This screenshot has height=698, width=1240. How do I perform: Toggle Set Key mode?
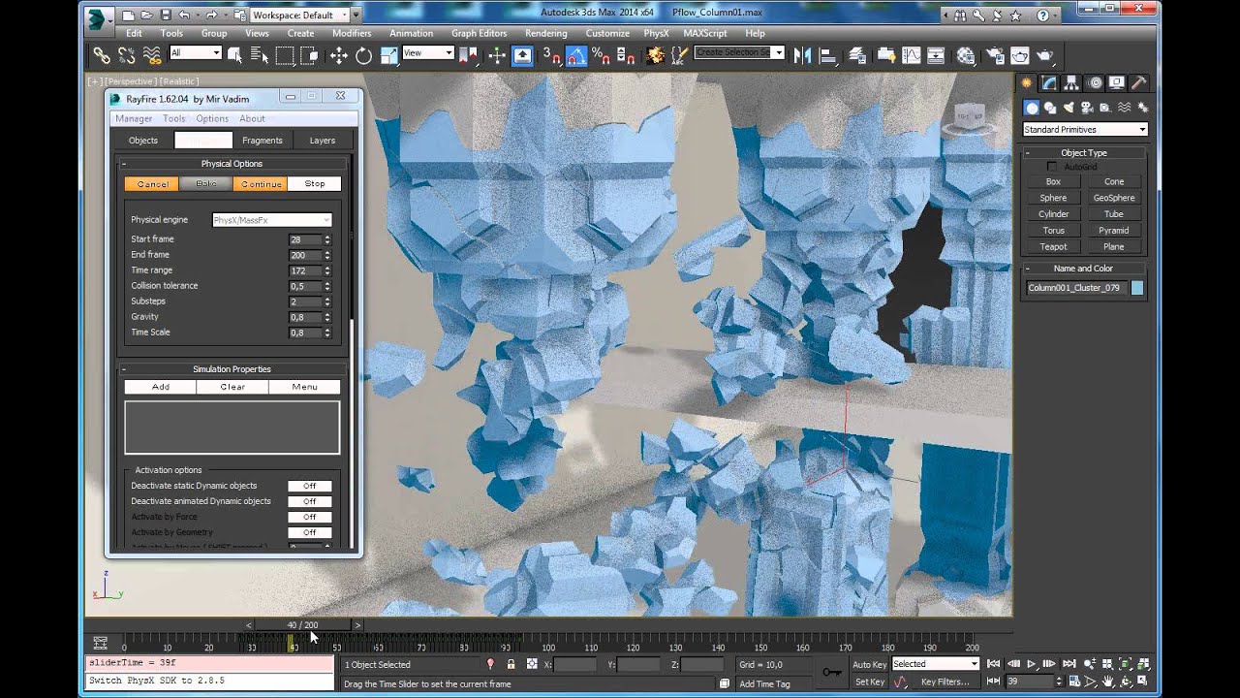[869, 682]
